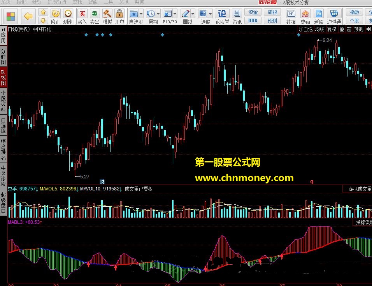Viewport: 372px width, 286px height.
Task: Go back with the yellow left arrow
Action: point(28,16)
